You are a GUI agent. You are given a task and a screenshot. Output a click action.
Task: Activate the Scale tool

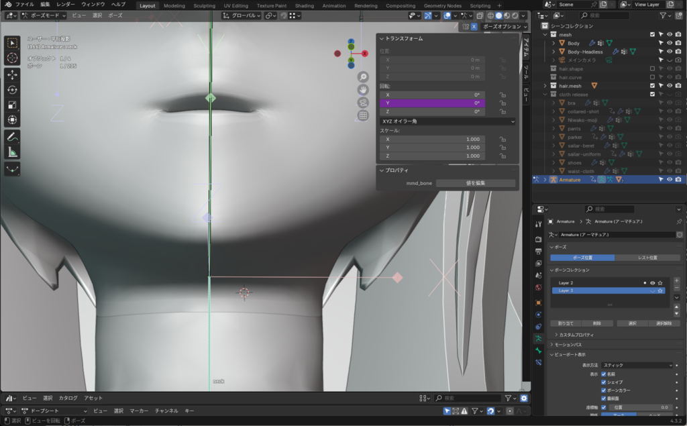tap(12, 105)
